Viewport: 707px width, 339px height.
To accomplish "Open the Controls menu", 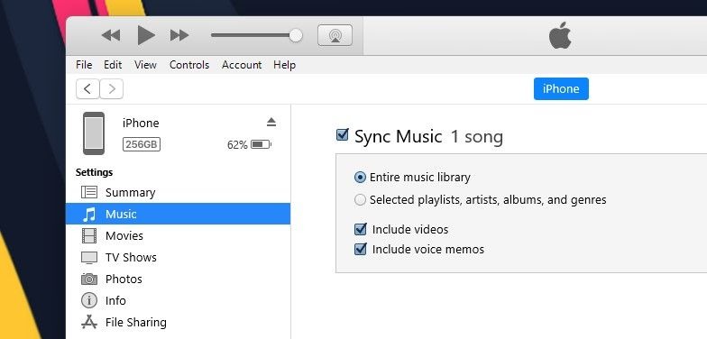I will click(189, 65).
